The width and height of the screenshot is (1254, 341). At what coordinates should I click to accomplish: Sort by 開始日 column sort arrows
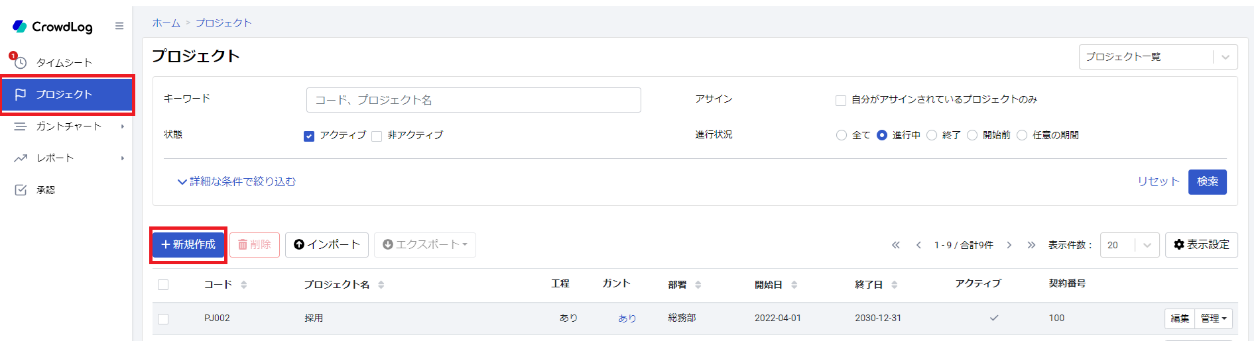[794, 285]
